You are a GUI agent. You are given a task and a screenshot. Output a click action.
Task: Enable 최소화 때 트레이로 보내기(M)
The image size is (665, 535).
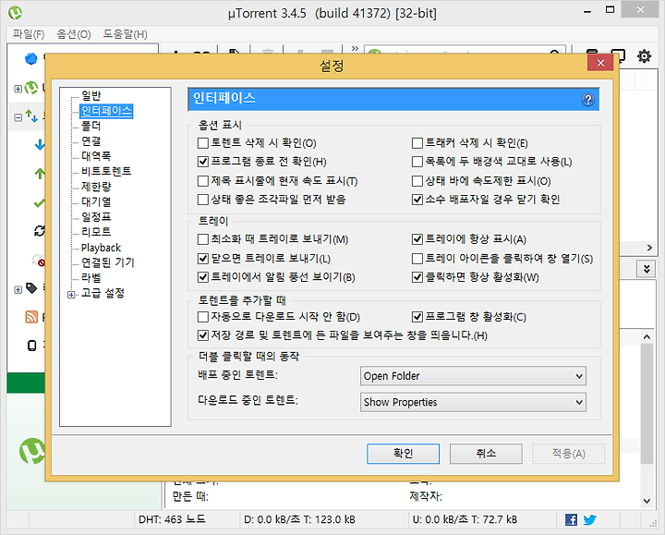coord(202,239)
